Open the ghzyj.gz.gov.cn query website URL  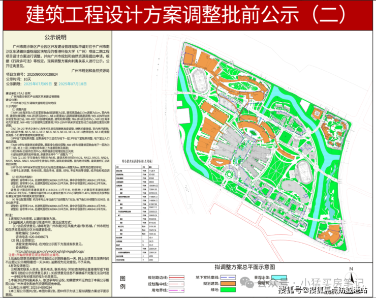[50, 251]
